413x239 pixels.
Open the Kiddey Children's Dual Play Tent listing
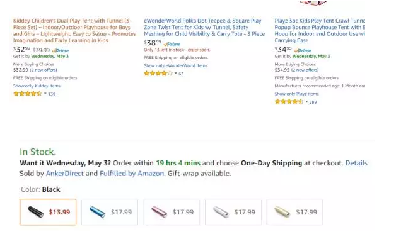tap(74, 30)
